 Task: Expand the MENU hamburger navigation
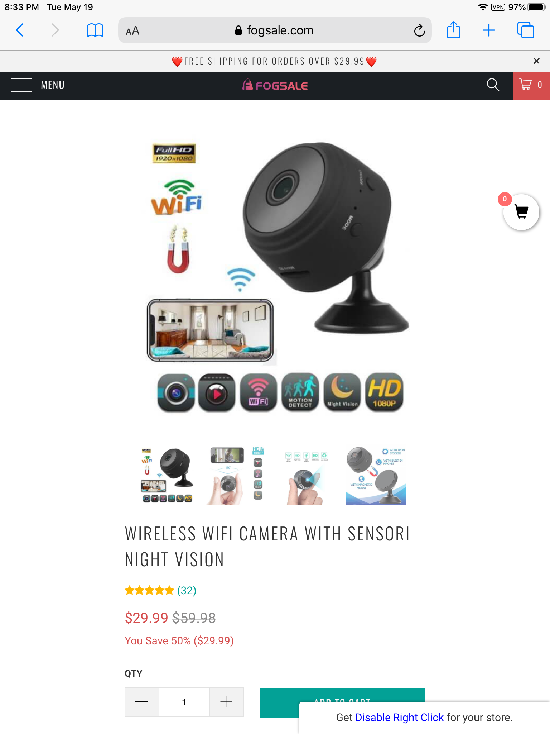click(38, 85)
